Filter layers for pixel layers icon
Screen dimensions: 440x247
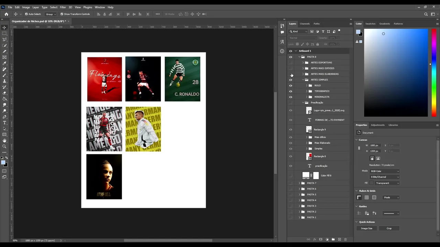coord(312,31)
